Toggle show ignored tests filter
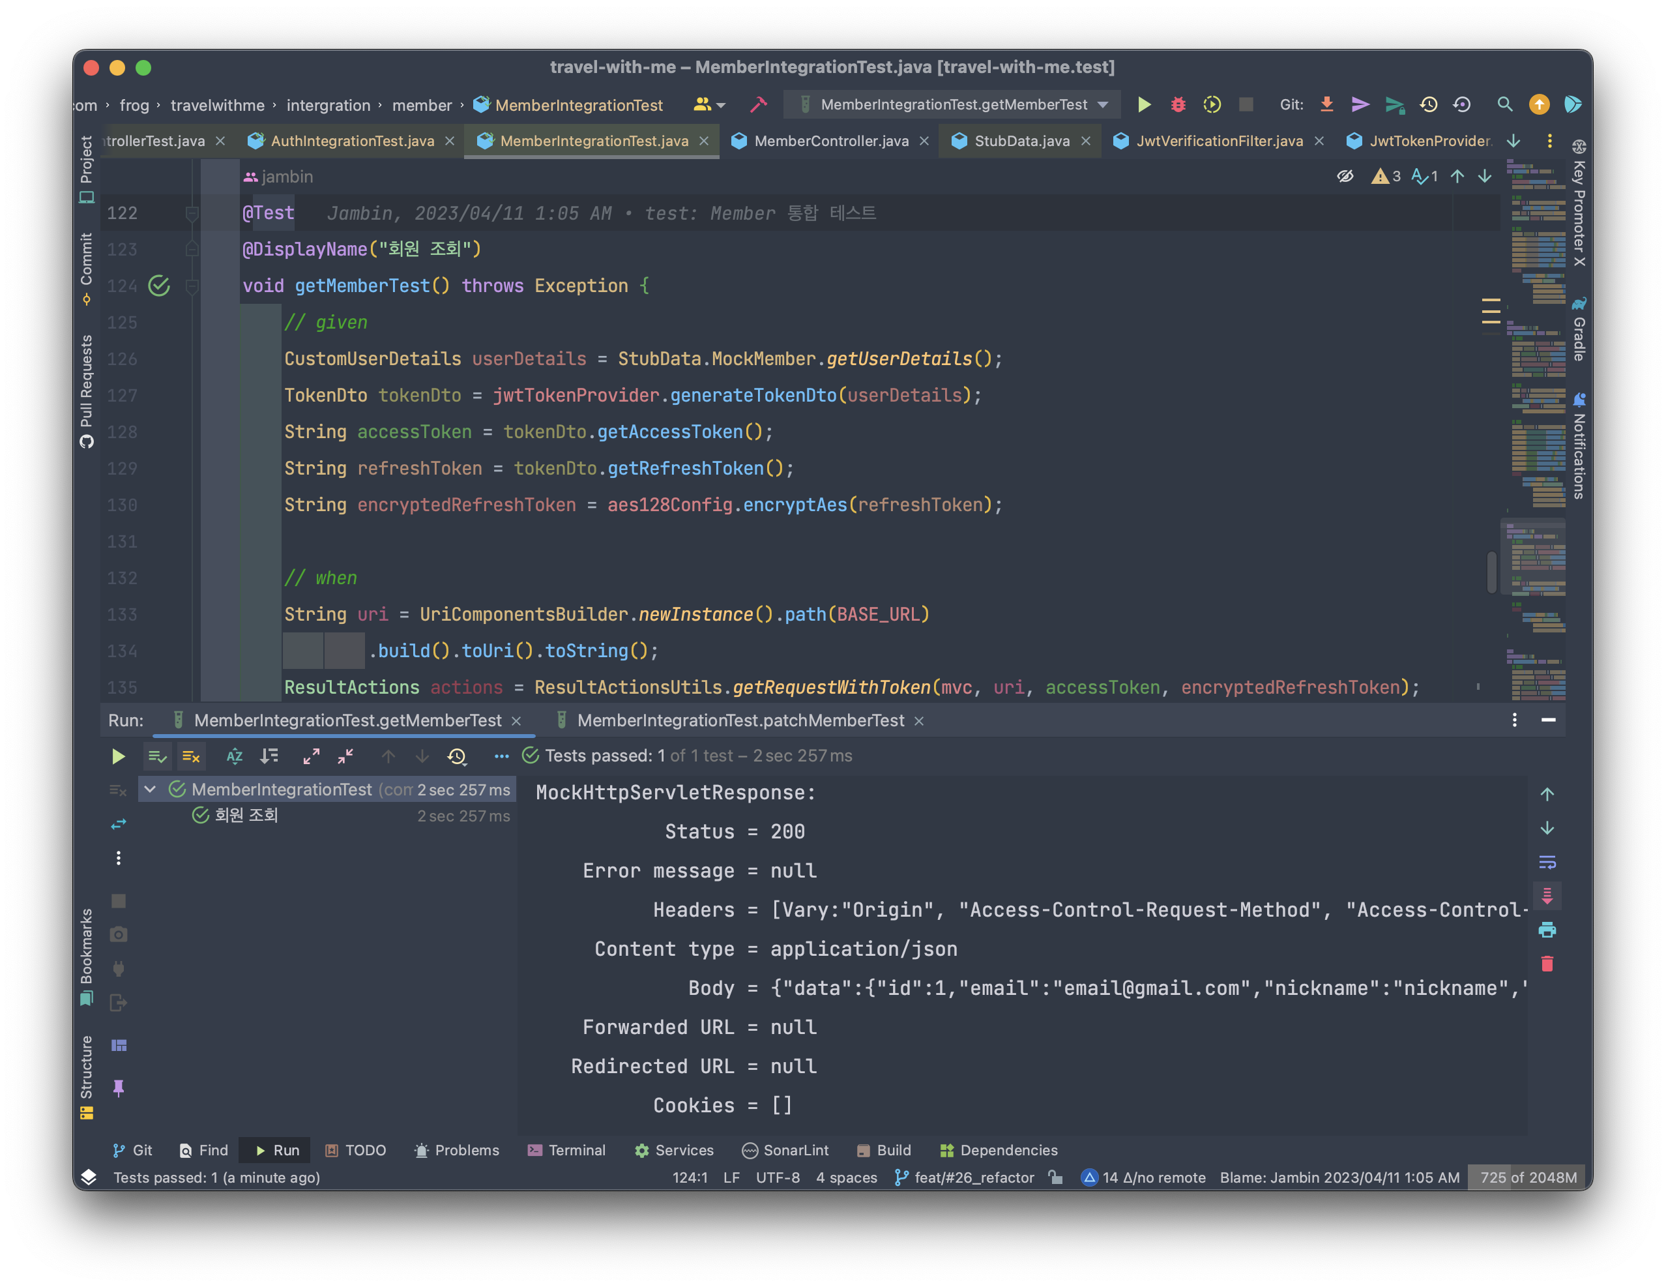Viewport: 1666px width, 1287px height. click(191, 756)
